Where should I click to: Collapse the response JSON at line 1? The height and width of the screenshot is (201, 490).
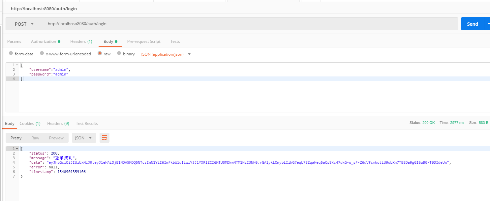(17, 149)
